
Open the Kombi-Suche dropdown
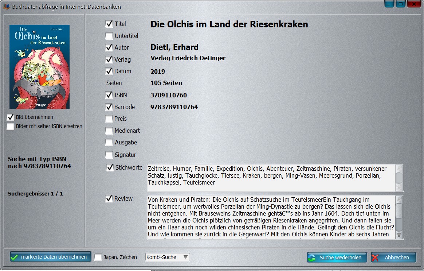click(x=168, y=257)
